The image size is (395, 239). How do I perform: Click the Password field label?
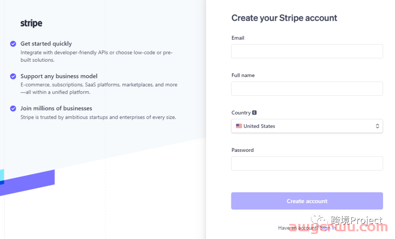[243, 150]
